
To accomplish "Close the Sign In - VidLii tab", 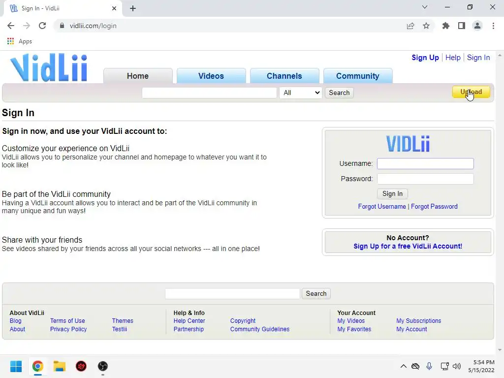I will (x=114, y=8).
